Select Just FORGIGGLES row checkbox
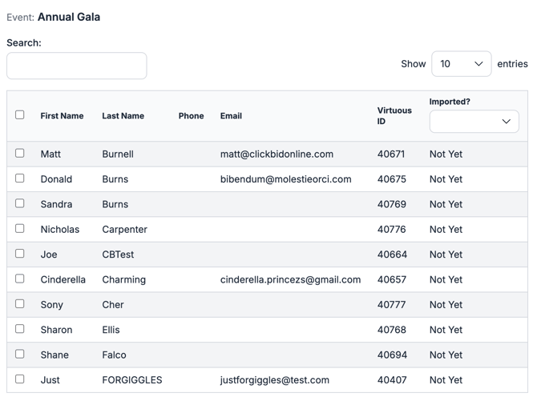537x401 pixels. 20,379
